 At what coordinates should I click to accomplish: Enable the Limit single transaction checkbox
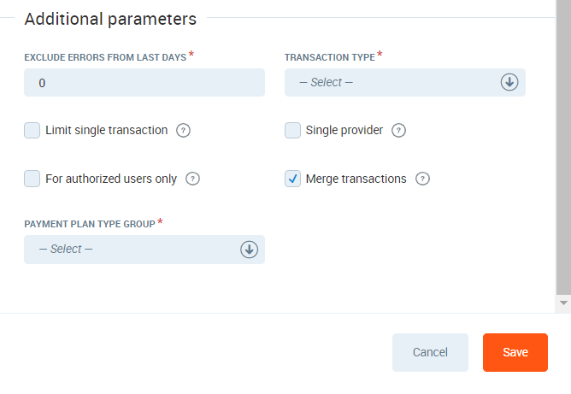(x=32, y=131)
